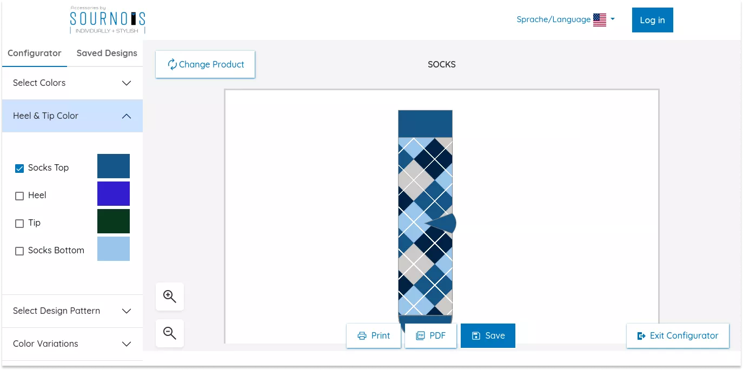Image resolution: width=743 pixels, height=370 pixels.
Task: Click the Log in button
Action: [x=652, y=20]
